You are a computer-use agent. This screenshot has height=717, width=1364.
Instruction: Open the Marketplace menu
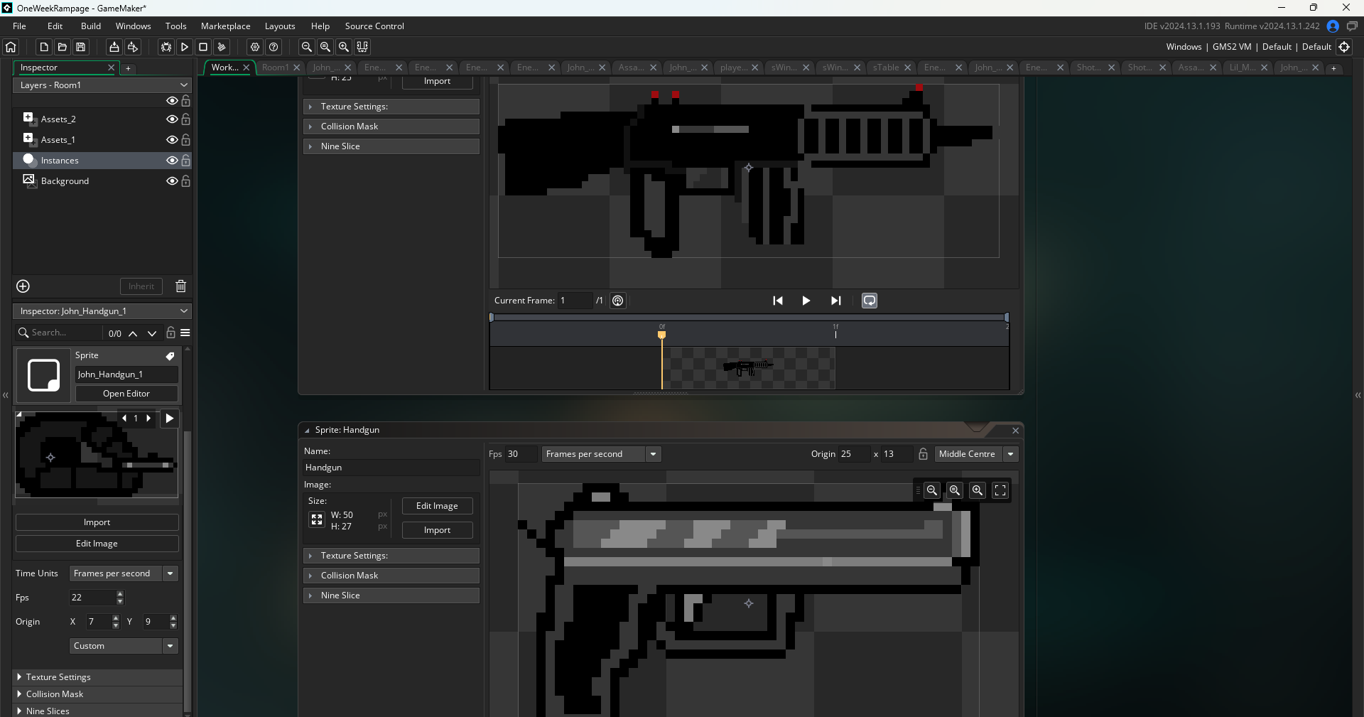pos(226,26)
